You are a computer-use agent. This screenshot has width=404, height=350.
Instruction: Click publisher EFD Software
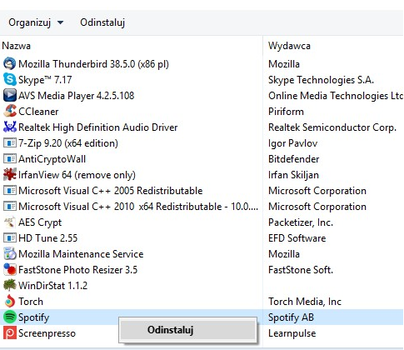click(297, 238)
